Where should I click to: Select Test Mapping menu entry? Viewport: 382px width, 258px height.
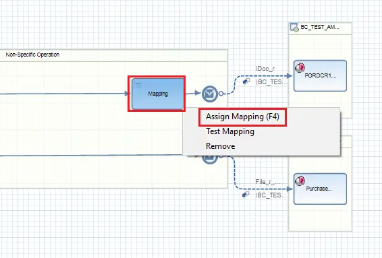tap(230, 131)
